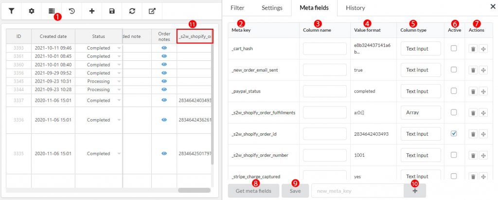Image resolution: width=498 pixels, height=200 pixels.
Task: Enable Active checkbox for _cart_hash
Action: pyautogui.click(x=454, y=48)
